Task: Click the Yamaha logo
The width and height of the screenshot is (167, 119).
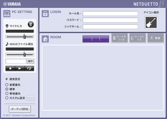Action: click(x=12, y=4)
